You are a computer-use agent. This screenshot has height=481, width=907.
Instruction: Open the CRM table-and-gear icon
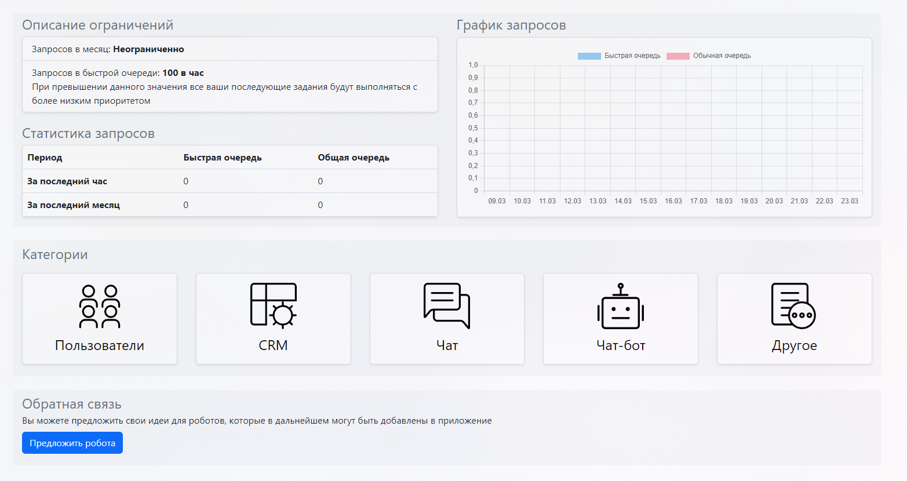[x=273, y=306]
